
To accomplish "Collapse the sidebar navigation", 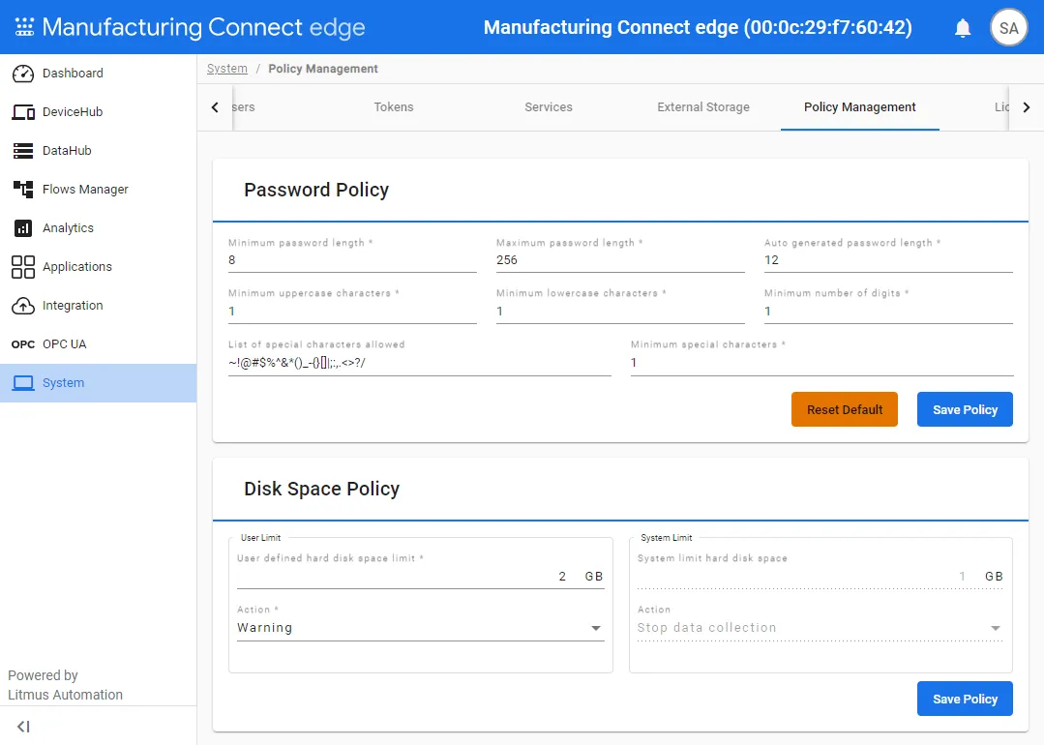I will click(23, 727).
